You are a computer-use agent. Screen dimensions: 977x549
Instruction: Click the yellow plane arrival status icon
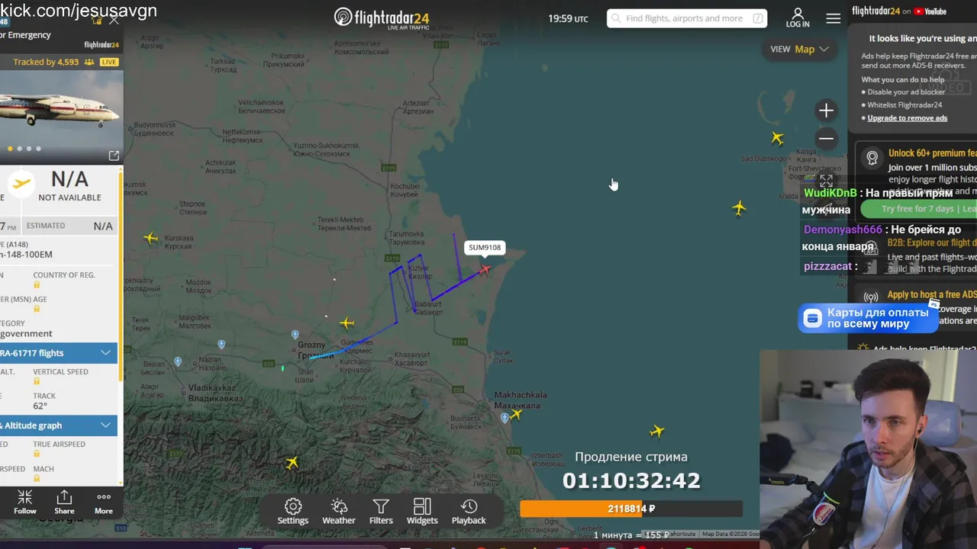(21, 183)
